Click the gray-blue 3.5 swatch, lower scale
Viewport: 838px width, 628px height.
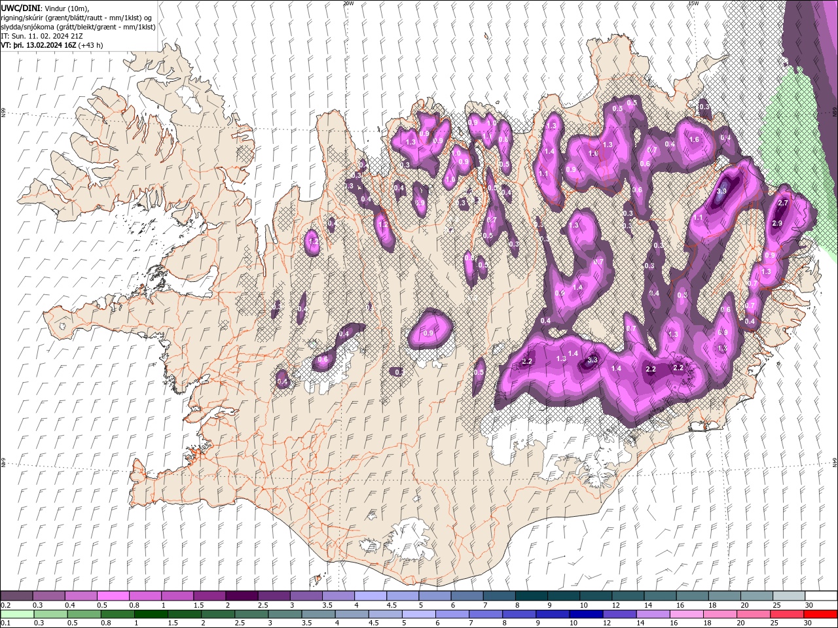pos(318,614)
